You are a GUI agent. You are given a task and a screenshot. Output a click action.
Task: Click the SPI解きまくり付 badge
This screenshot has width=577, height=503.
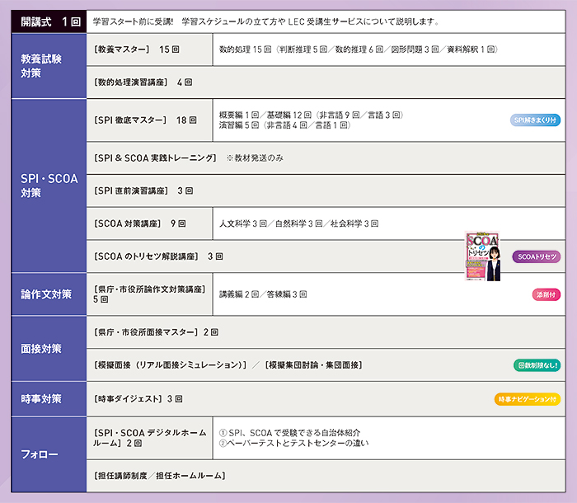[x=535, y=120]
